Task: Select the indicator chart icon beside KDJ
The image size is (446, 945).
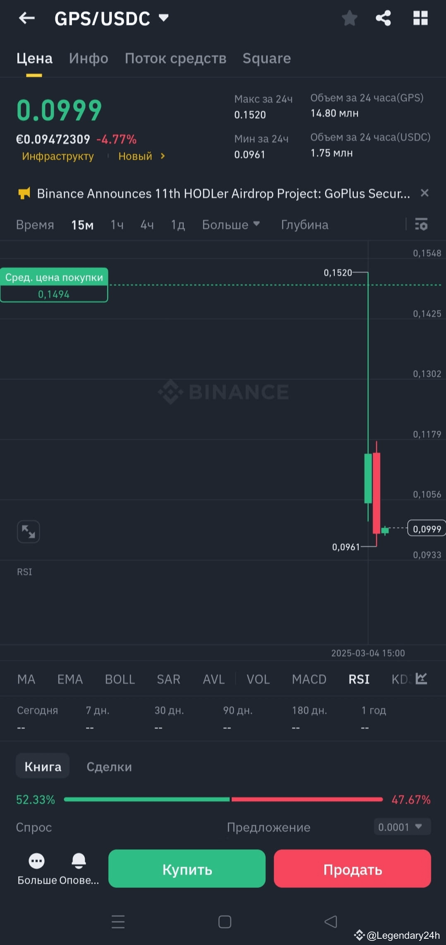Action: click(421, 679)
